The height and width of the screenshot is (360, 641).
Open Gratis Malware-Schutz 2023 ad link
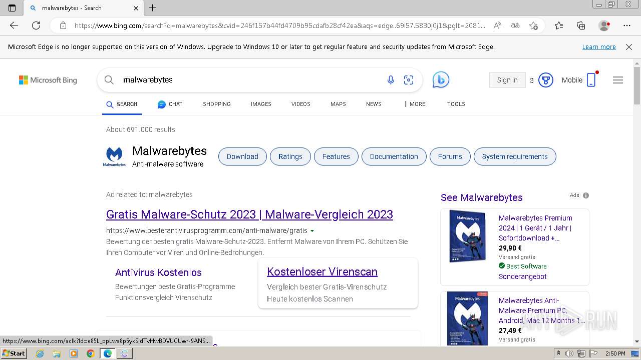tap(249, 214)
